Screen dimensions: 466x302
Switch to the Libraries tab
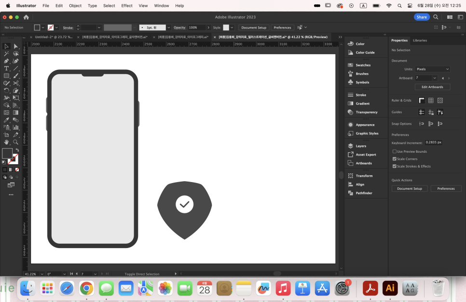coord(420,40)
